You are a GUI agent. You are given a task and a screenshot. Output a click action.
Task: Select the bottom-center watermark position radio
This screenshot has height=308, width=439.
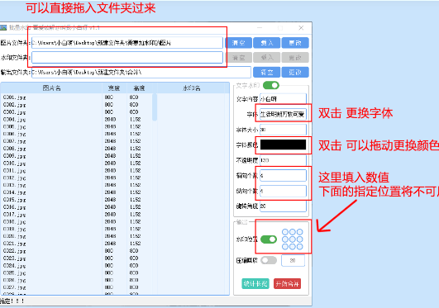click(x=293, y=246)
